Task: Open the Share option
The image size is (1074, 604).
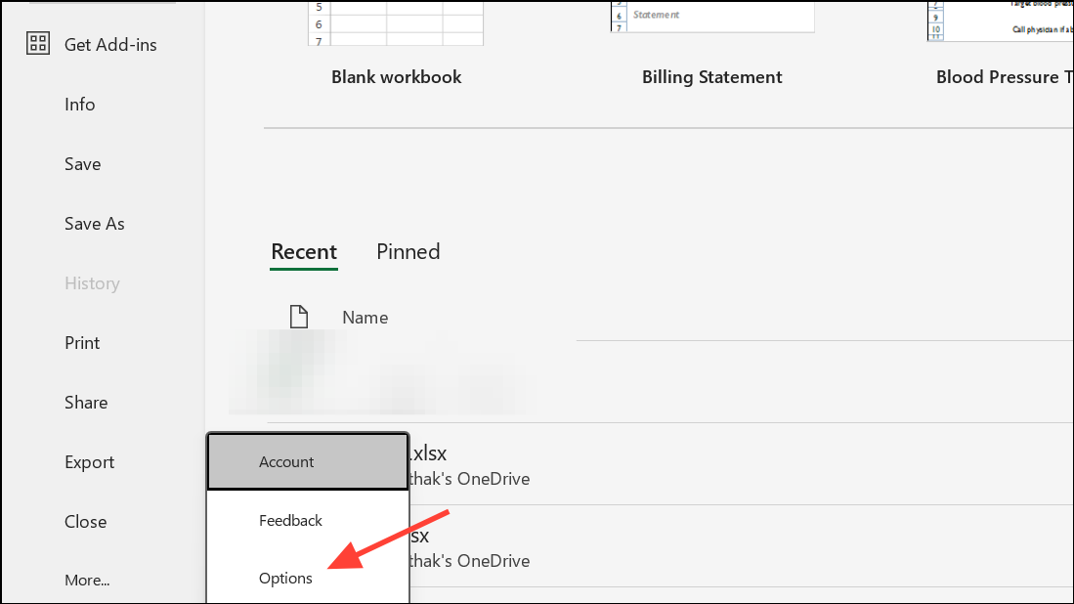Action: [85, 403]
